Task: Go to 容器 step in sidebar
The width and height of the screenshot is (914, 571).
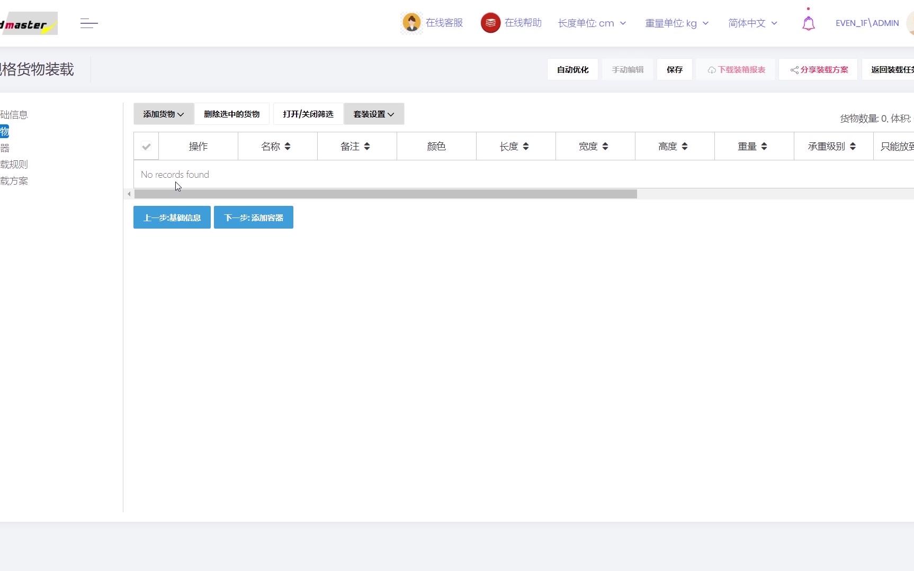Action: pos(5,148)
